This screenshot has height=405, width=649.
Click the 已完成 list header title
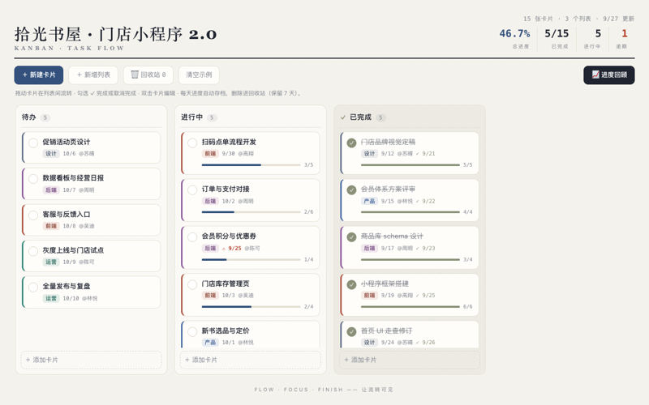point(360,117)
